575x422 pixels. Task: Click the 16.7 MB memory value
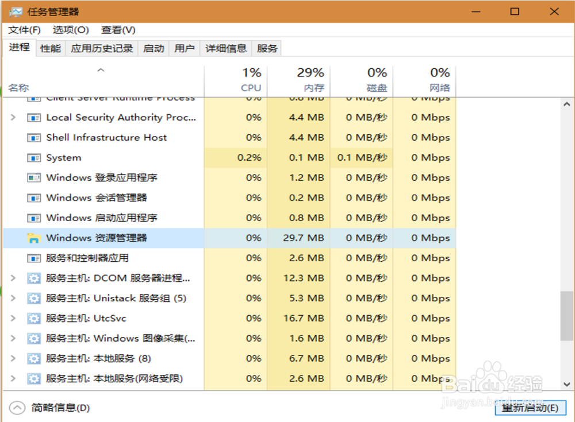(304, 318)
